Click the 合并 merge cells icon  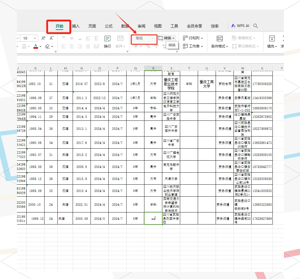coord(120,38)
